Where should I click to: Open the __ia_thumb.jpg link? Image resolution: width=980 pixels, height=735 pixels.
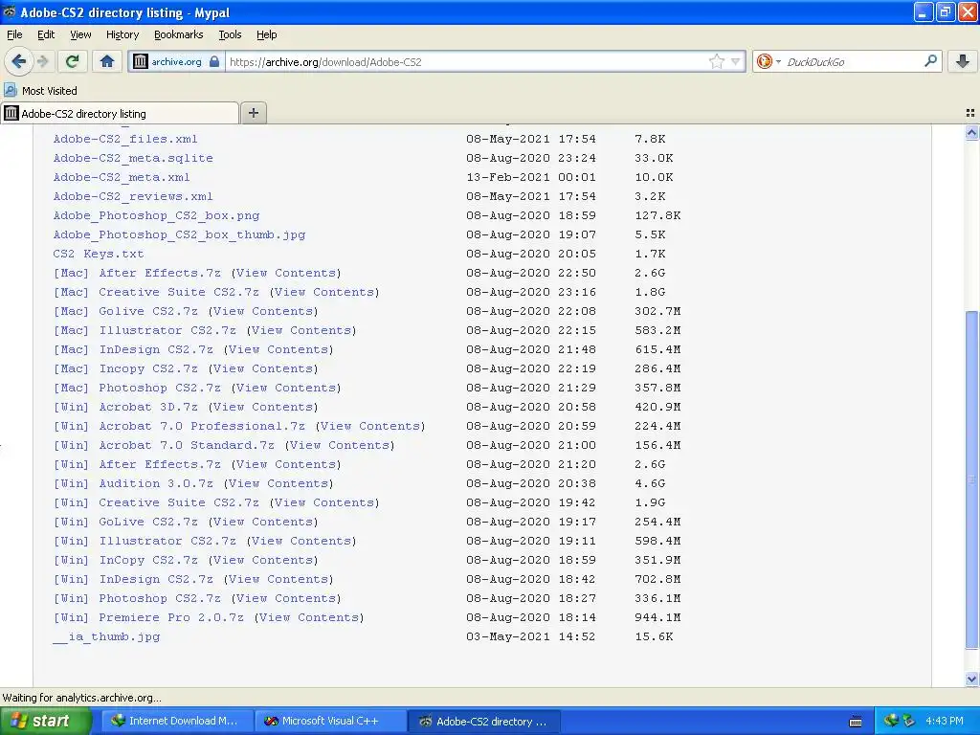[106, 636]
